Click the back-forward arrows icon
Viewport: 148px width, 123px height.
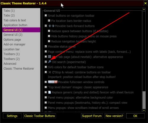(52, 26)
